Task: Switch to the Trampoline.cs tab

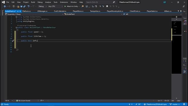Action: click(x=95, y=11)
